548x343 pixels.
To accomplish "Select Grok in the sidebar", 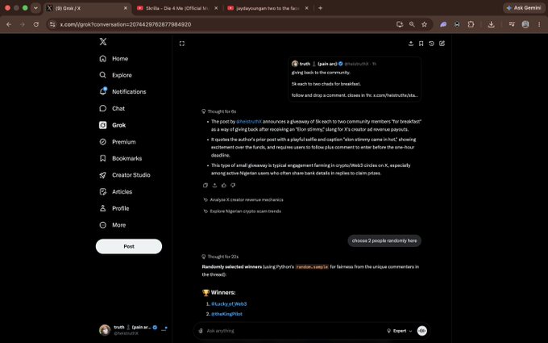I will pyautogui.click(x=112, y=125).
